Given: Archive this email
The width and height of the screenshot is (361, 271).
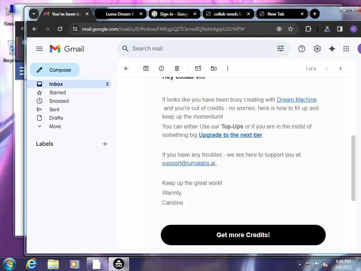Looking at the screenshot, I should (146, 68).
